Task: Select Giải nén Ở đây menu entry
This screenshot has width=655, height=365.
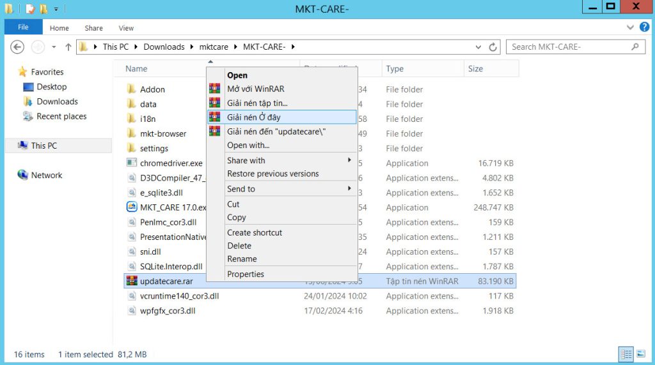Action: click(282, 117)
